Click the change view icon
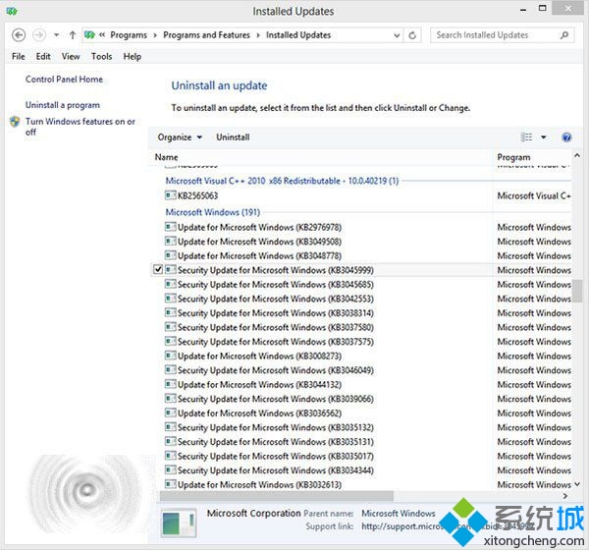Screen dimensions: 589x551 click(527, 138)
